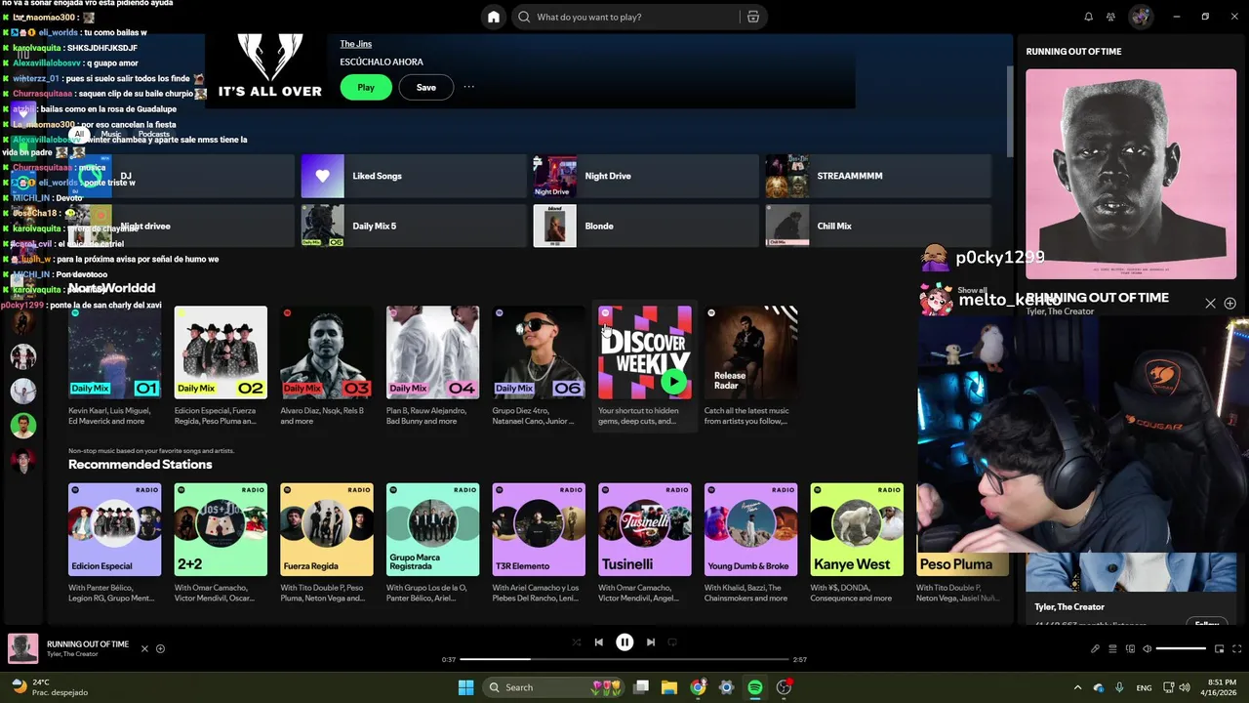
Task: Open the Liked Songs shortcut
Action: (413, 176)
